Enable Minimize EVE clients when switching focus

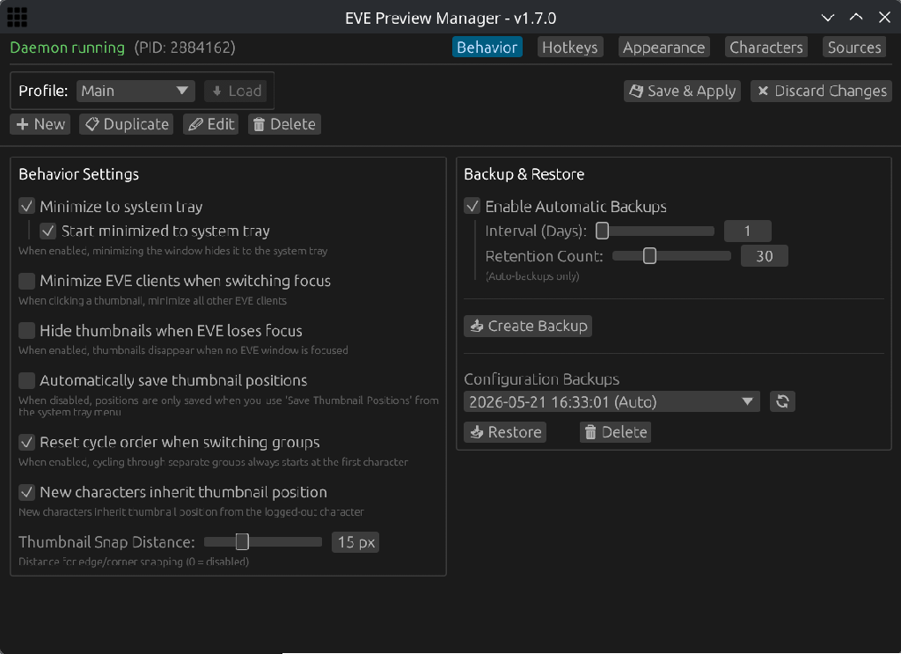pyautogui.click(x=27, y=281)
